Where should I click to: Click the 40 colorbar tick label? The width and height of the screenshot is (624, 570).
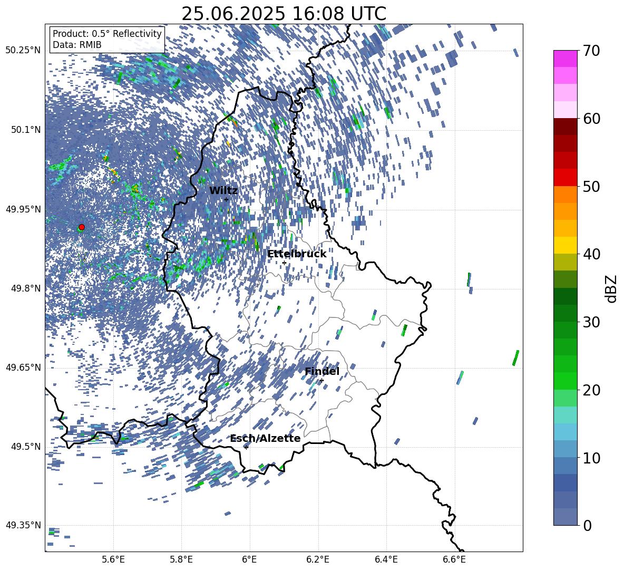tap(592, 254)
